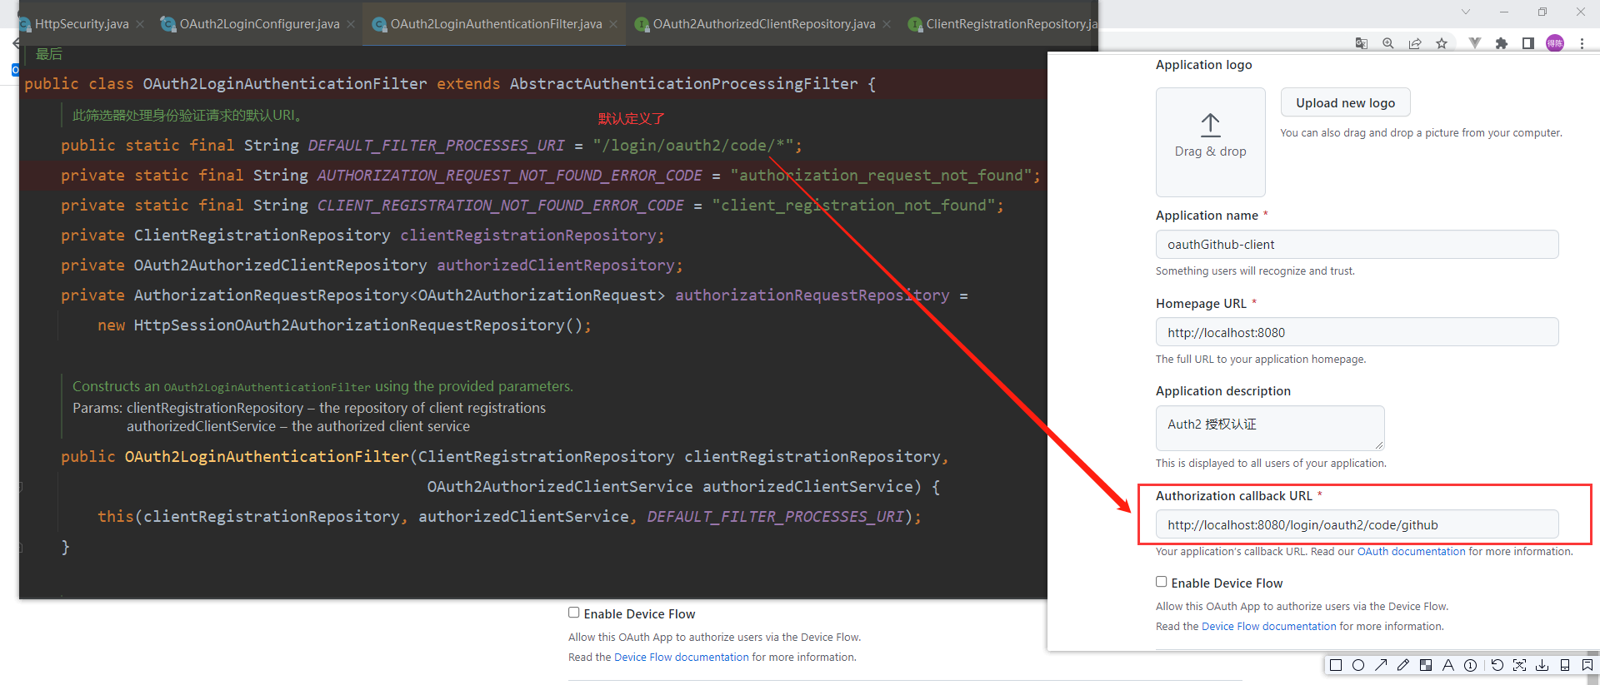This screenshot has height=685, width=1600.
Task: Open the purple user profile avatar
Action: coord(1555,43)
